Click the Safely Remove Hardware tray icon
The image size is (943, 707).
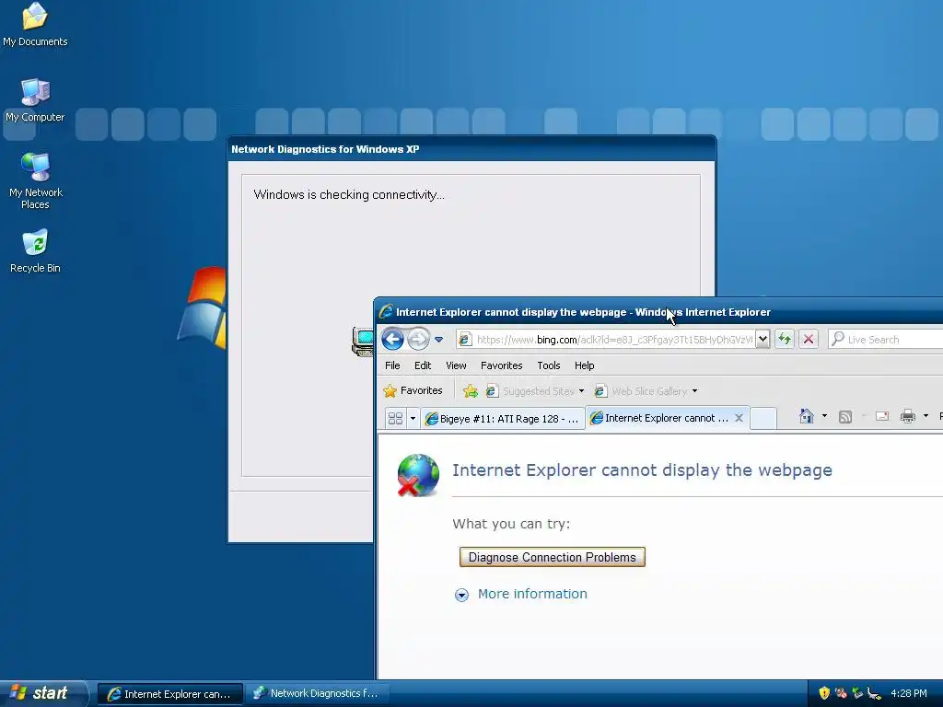(x=874, y=693)
